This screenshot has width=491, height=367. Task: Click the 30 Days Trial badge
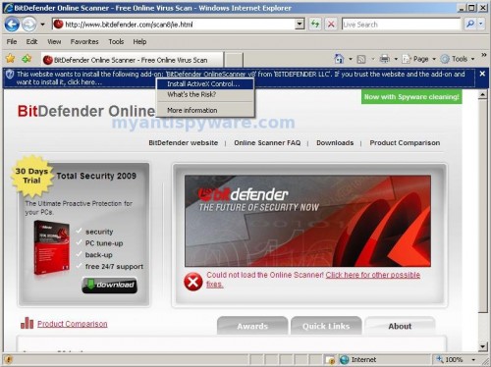click(31, 176)
